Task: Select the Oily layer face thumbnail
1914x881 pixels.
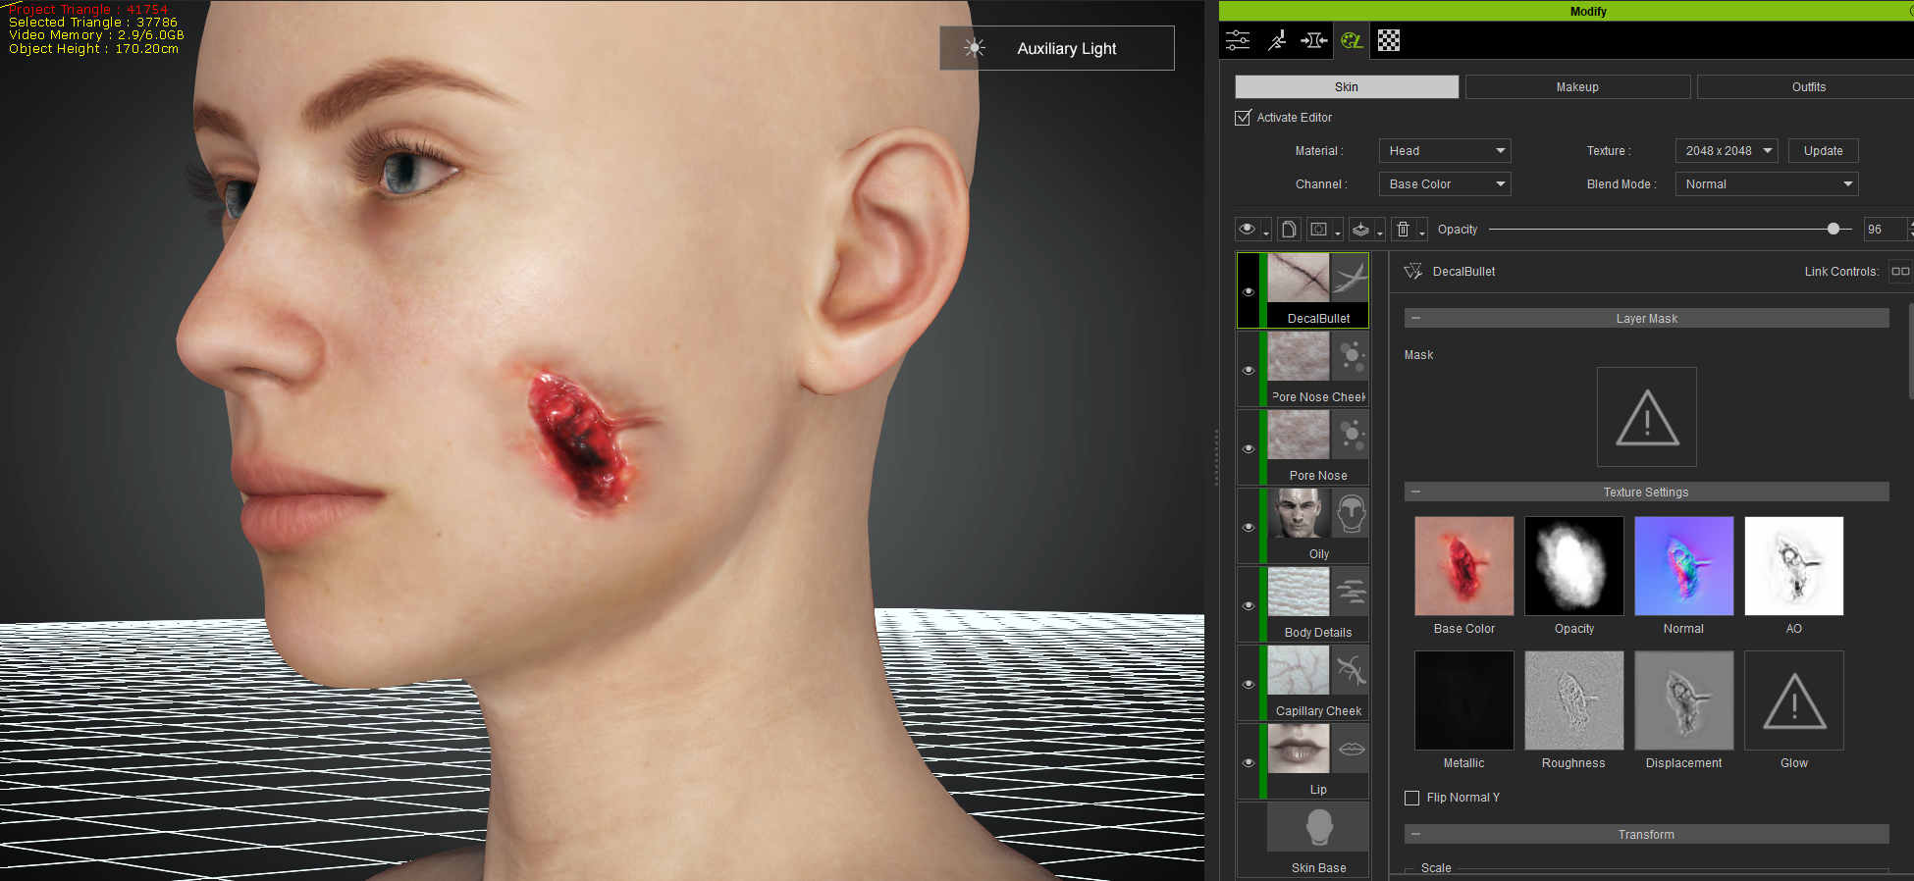Action: pos(1299,513)
